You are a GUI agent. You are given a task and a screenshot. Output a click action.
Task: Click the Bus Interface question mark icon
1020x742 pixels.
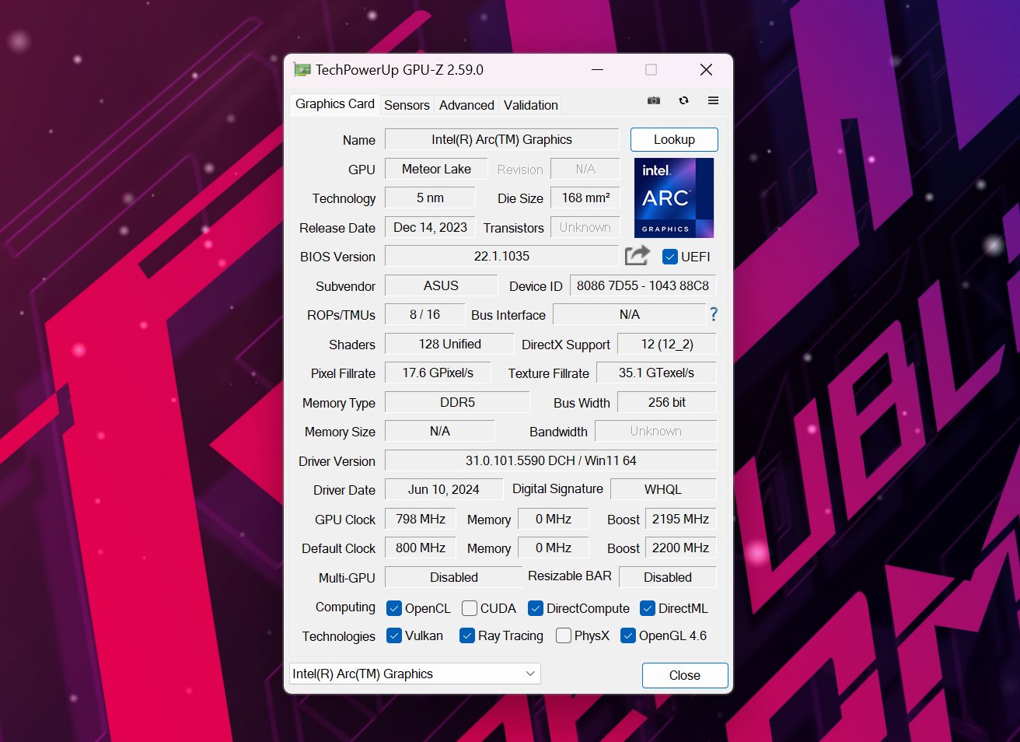pyautogui.click(x=714, y=314)
